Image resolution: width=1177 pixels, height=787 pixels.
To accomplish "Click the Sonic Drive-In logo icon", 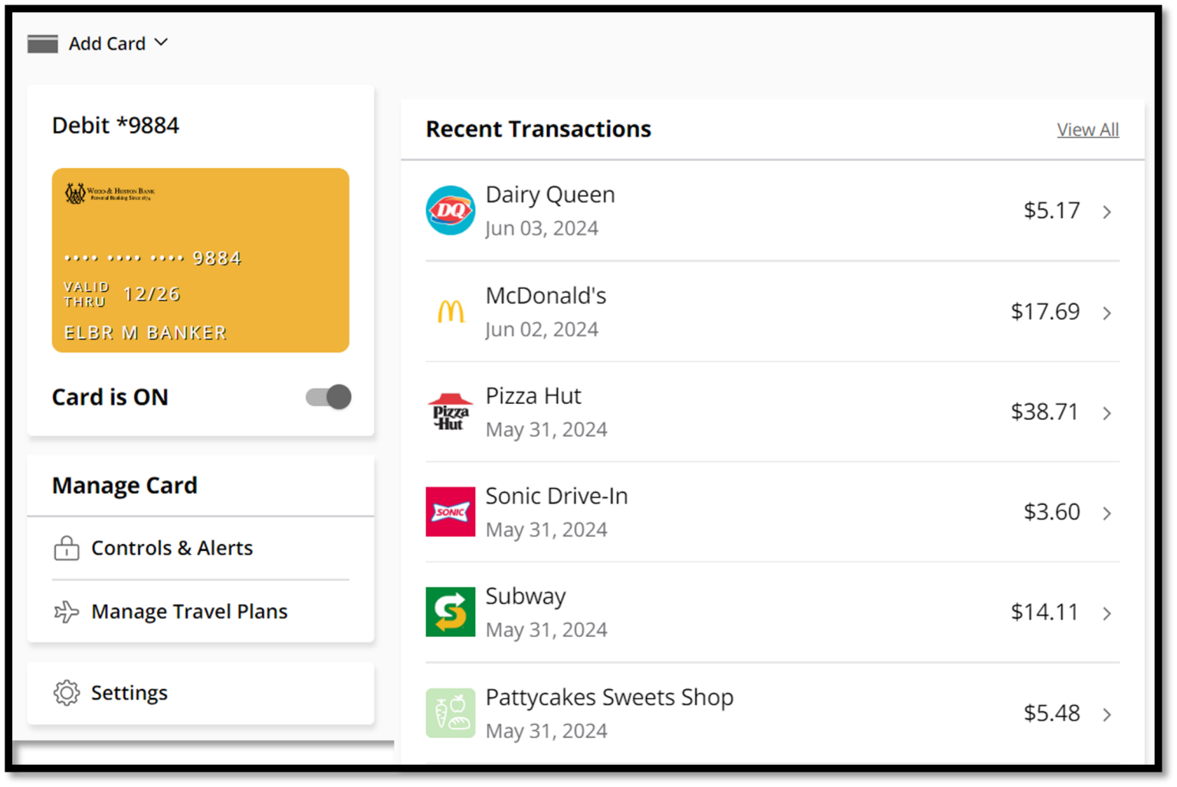I will pyautogui.click(x=451, y=512).
